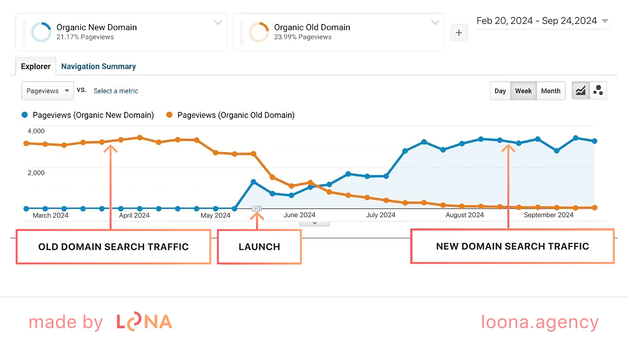Select the Explorer tab
This screenshot has height=346, width=628.
click(36, 67)
